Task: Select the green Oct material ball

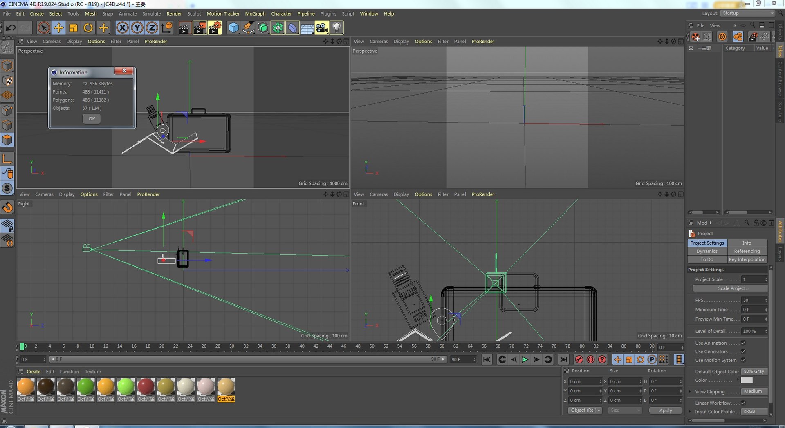Action: pyautogui.click(x=86, y=386)
